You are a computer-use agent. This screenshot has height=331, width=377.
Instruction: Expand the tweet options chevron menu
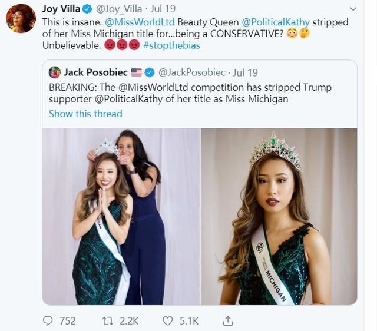coord(353,9)
